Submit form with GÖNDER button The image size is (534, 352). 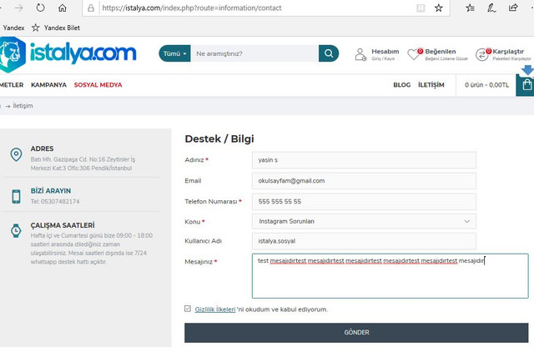click(356, 333)
